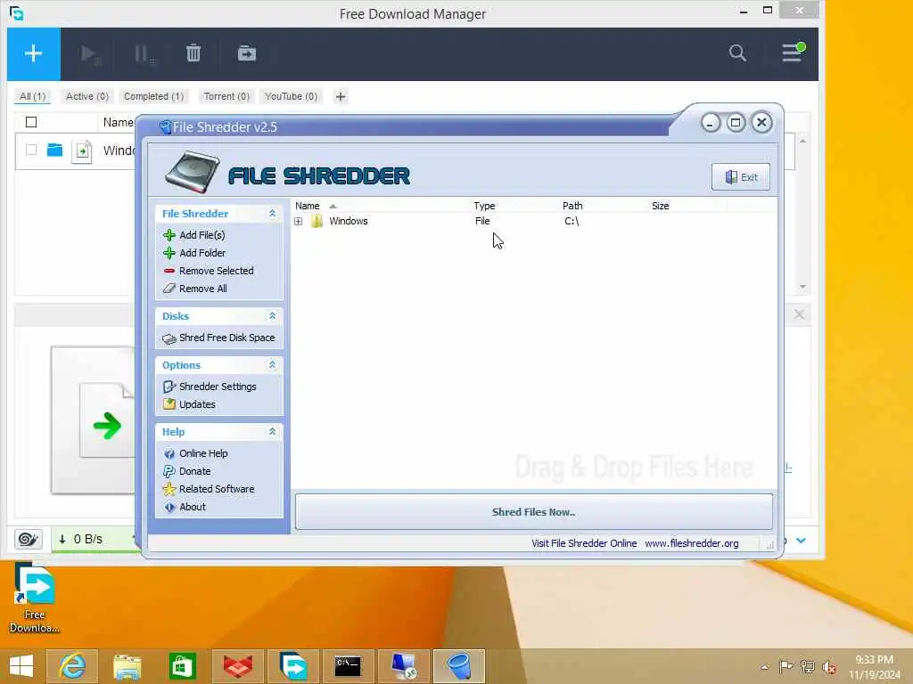
Task: Click Remove All
Action: (195, 289)
